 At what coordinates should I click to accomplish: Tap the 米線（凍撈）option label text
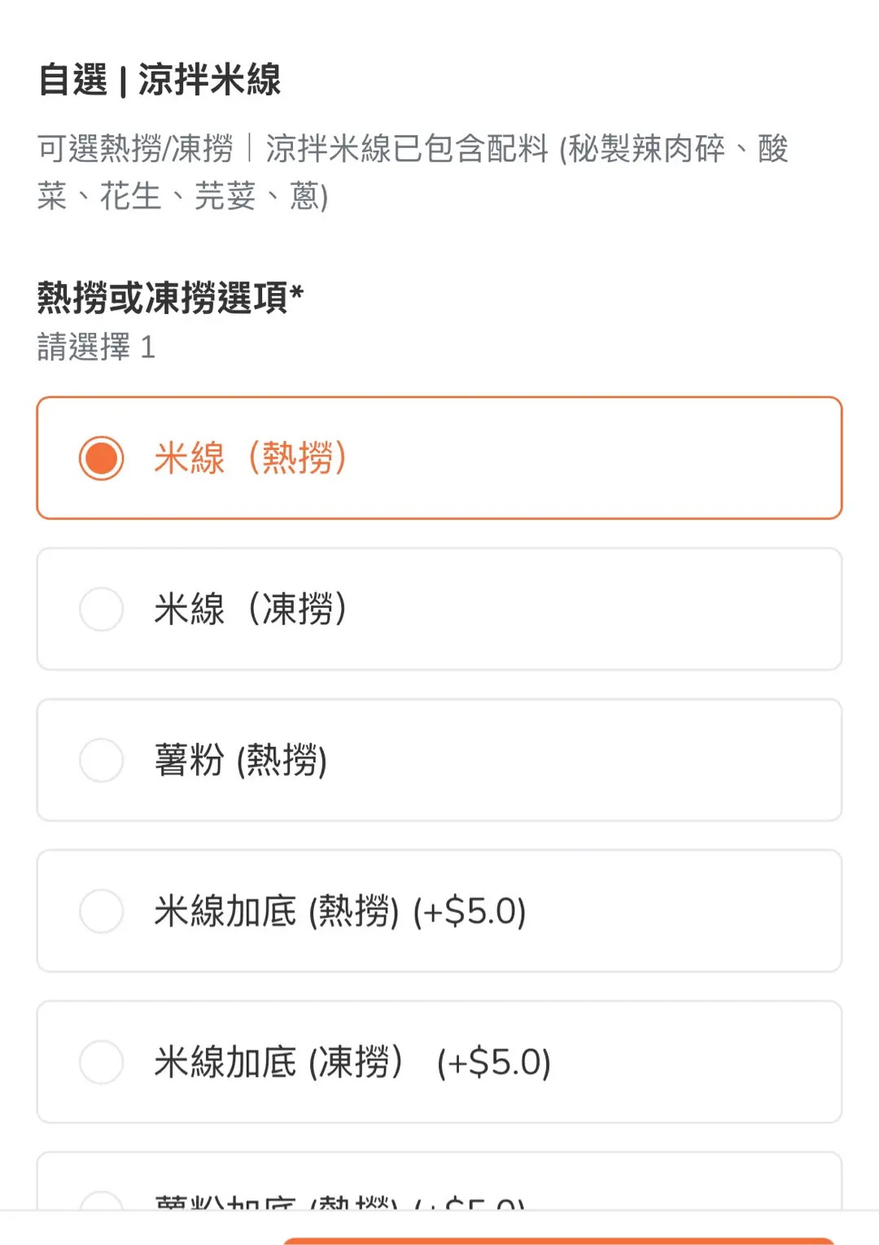pyautogui.click(x=251, y=609)
